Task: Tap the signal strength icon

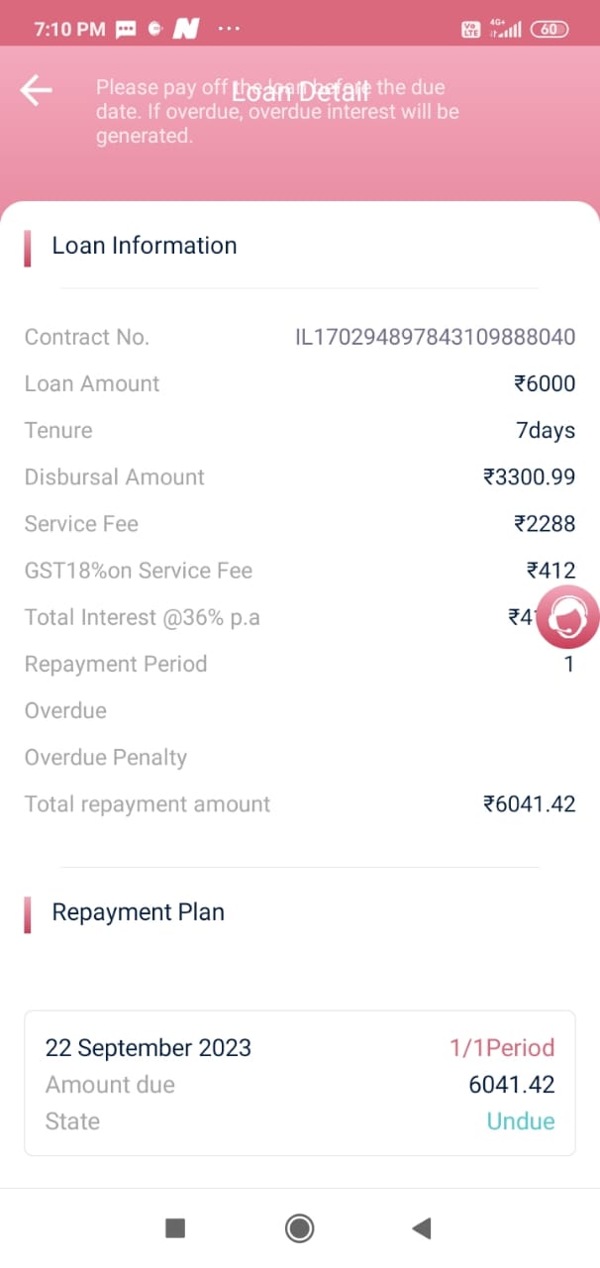Action: [x=507, y=30]
